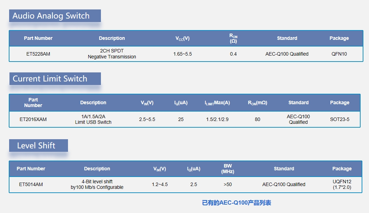Select part number ET5228AM

click(38, 54)
